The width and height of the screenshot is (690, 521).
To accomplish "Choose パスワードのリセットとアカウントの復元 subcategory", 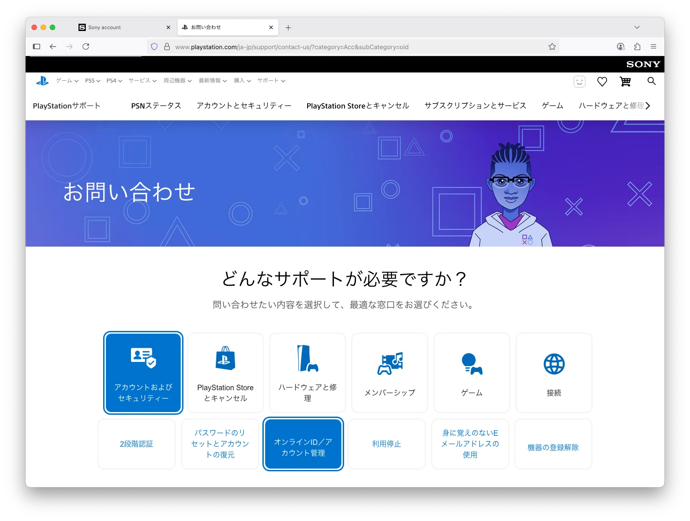I will [x=220, y=444].
